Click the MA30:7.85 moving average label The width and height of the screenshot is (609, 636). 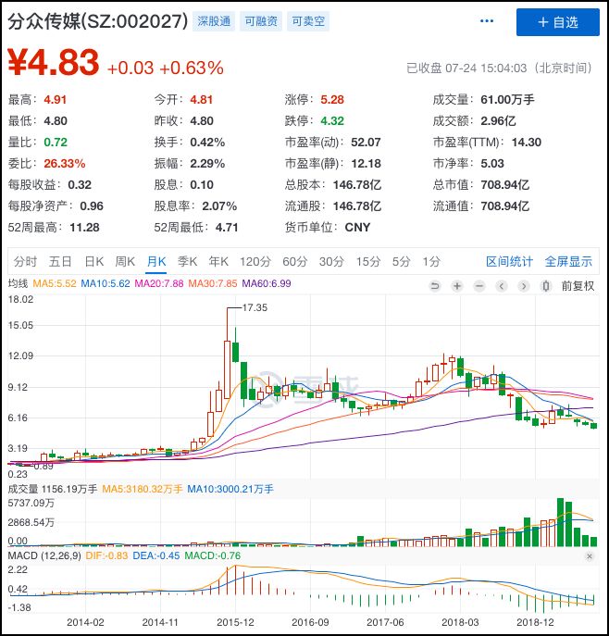pos(213,283)
